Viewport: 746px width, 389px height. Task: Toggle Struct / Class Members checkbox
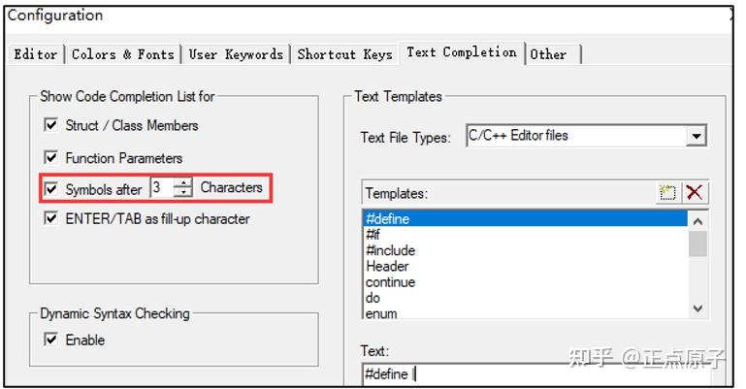51,125
